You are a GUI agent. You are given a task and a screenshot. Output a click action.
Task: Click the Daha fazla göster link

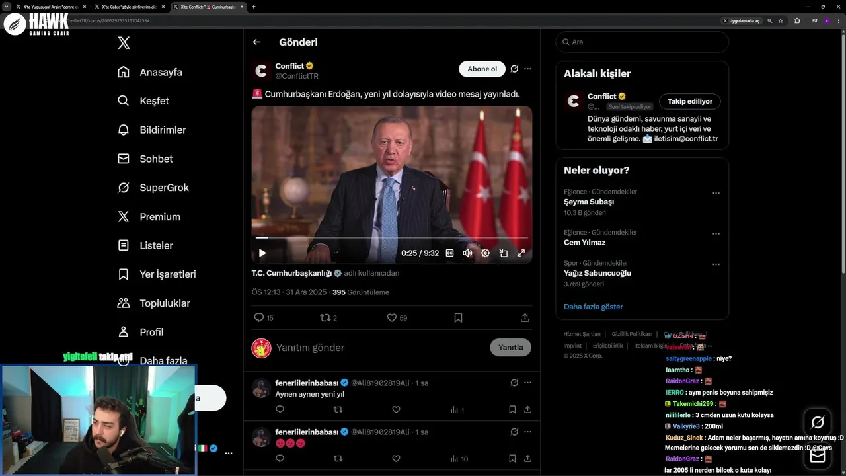point(594,307)
